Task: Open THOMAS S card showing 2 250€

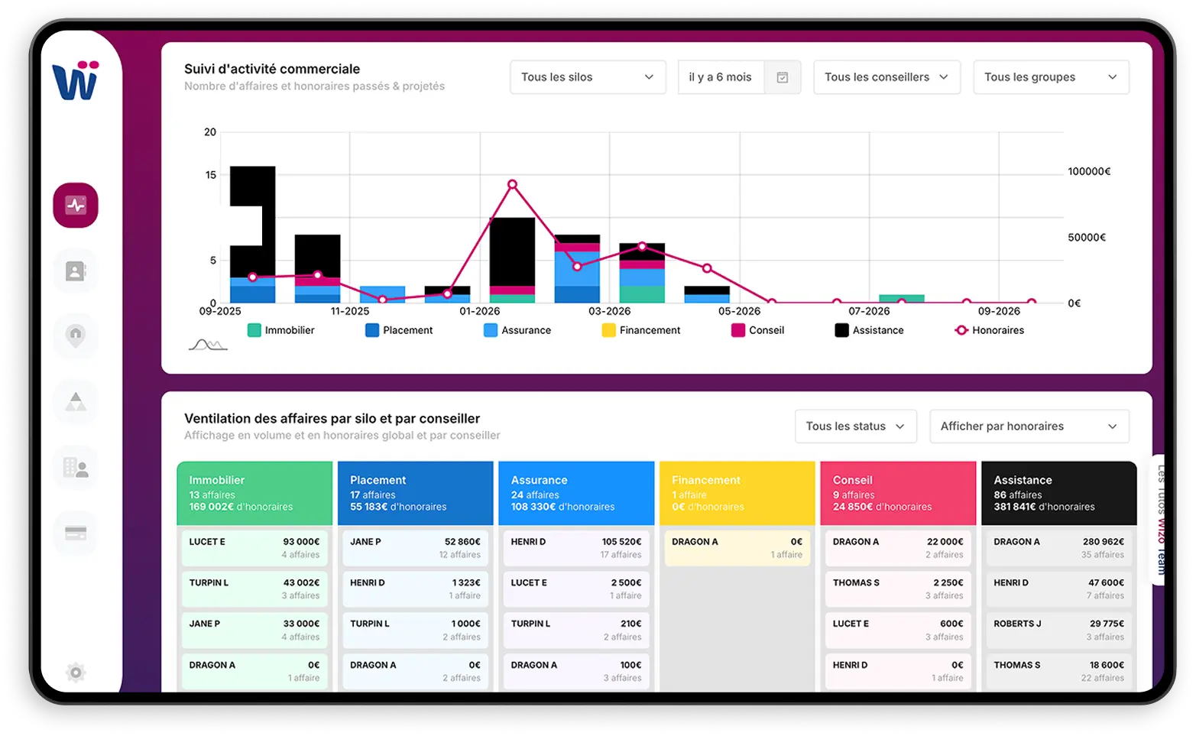Action: coord(898,589)
